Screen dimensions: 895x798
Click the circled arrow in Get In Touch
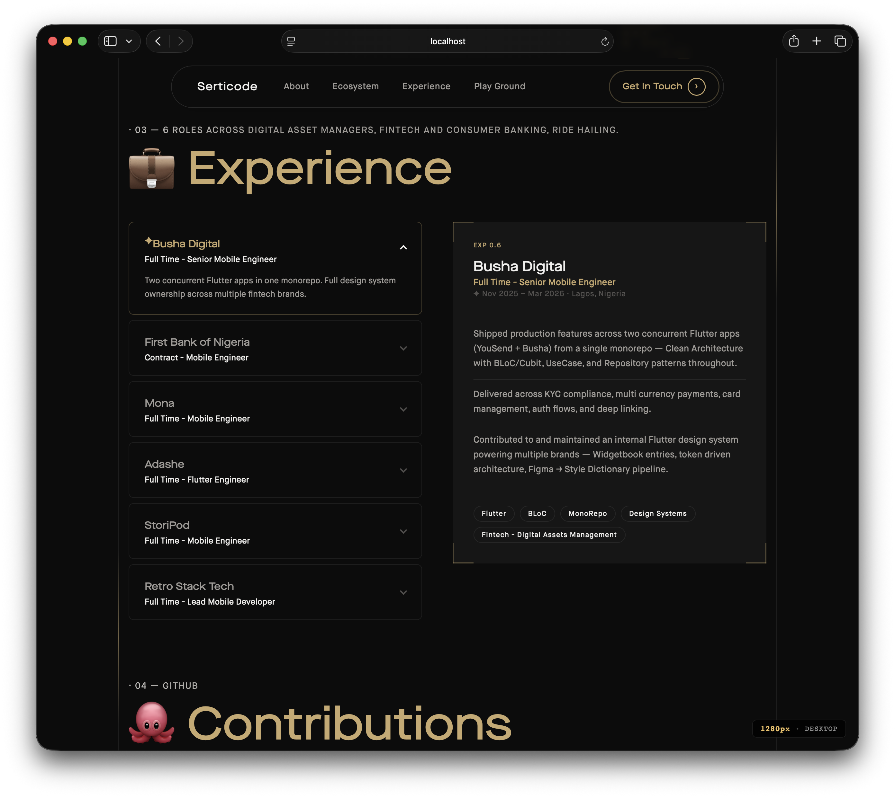(x=696, y=86)
